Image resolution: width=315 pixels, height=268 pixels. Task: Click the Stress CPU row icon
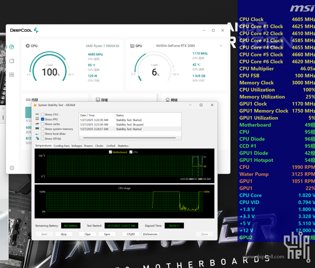pos(37,114)
